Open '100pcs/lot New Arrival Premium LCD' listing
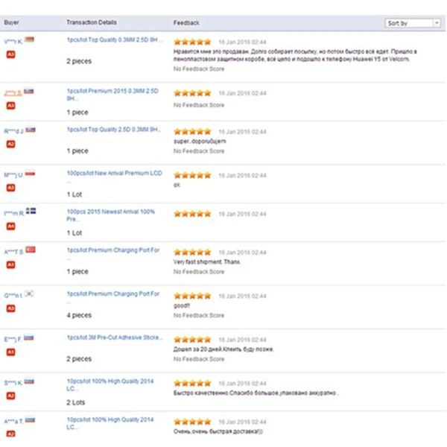The image size is (447, 447). tap(114, 173)
